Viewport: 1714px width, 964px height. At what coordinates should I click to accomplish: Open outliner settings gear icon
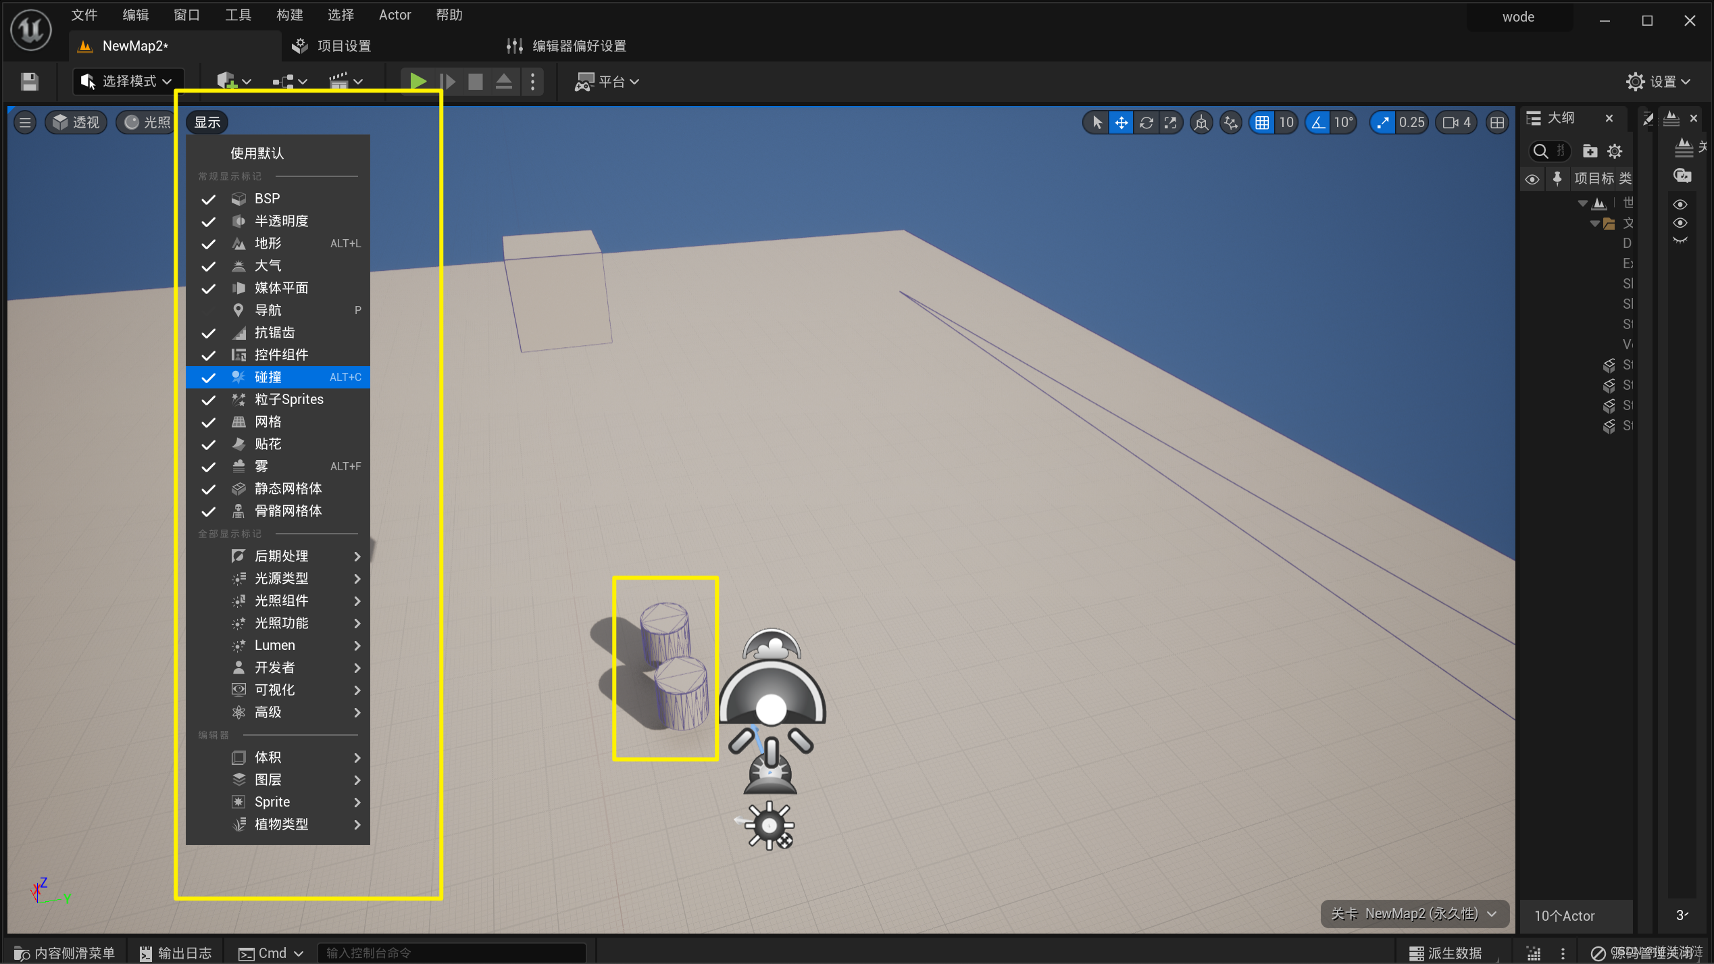click(1615, 151)
